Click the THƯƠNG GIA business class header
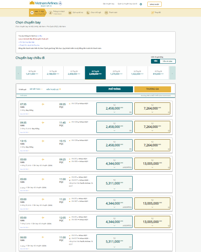 (x=152, y=89)
